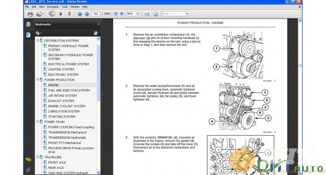Click the bookmarks panel scroll down arrow
The image size is (326, 175).
pyautogui.click(x=98, y=172)
